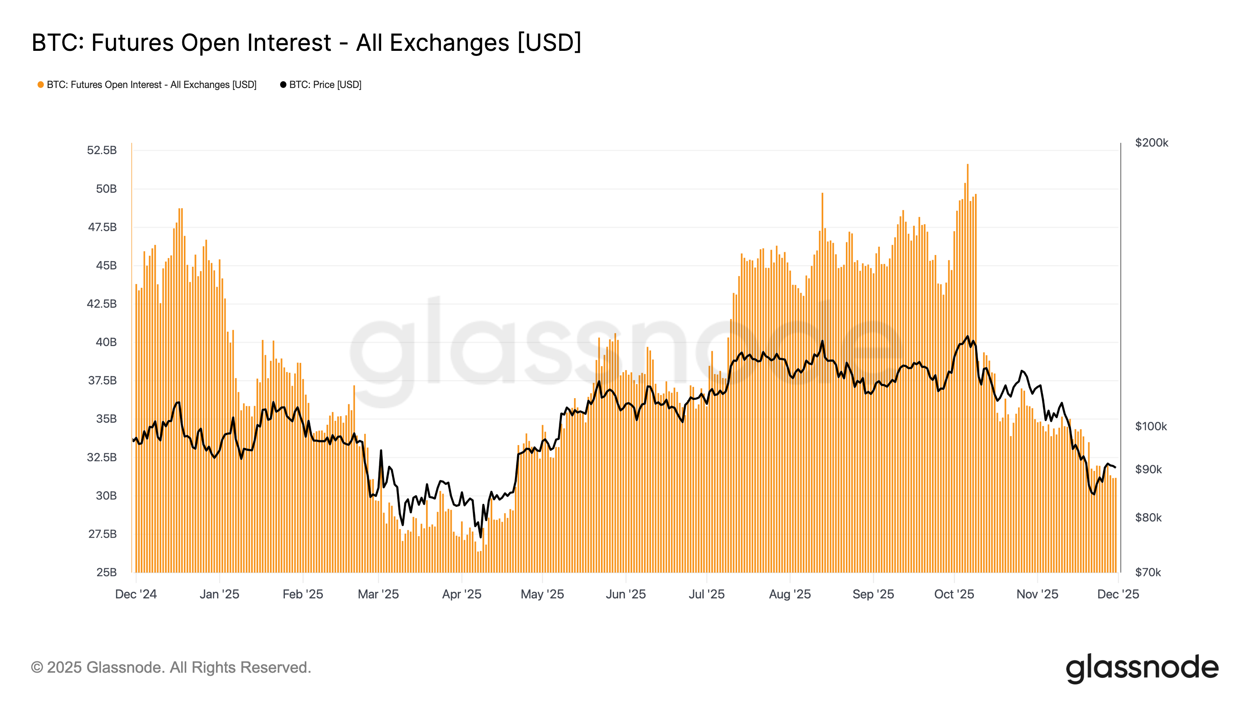Select the Dec '24 x-axis label
This screenshot has height=704, width=1252.
(136, 594)
